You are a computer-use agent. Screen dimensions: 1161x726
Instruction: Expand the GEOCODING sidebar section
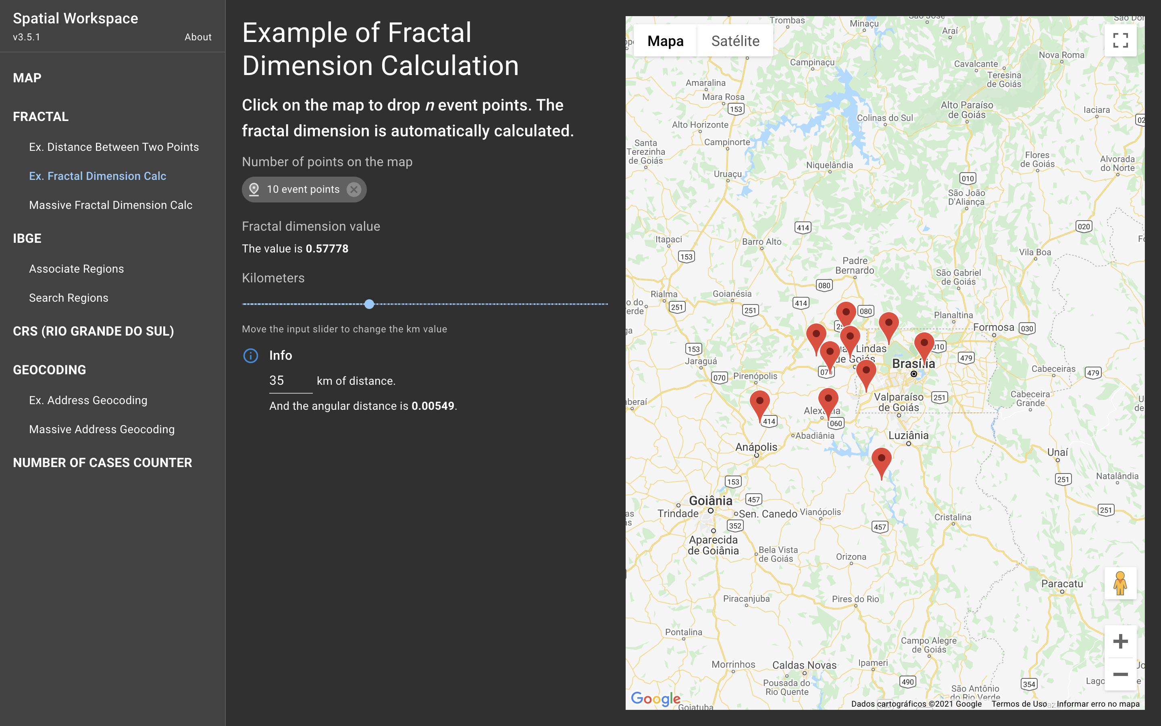coord(50,370)
